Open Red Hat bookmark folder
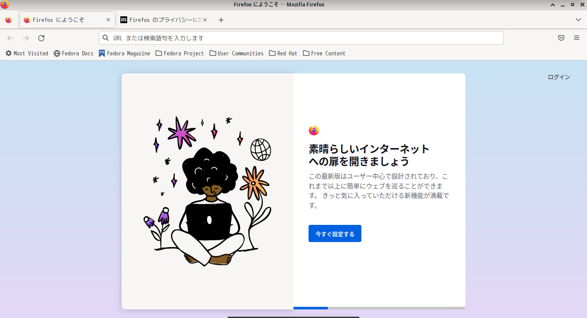Viewport: 587px width, 318px height. [x=283, y=53]
